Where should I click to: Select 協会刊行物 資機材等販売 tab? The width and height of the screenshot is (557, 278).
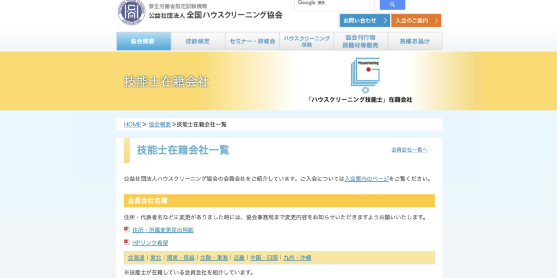pyautogui.click(x=361, y=41)
